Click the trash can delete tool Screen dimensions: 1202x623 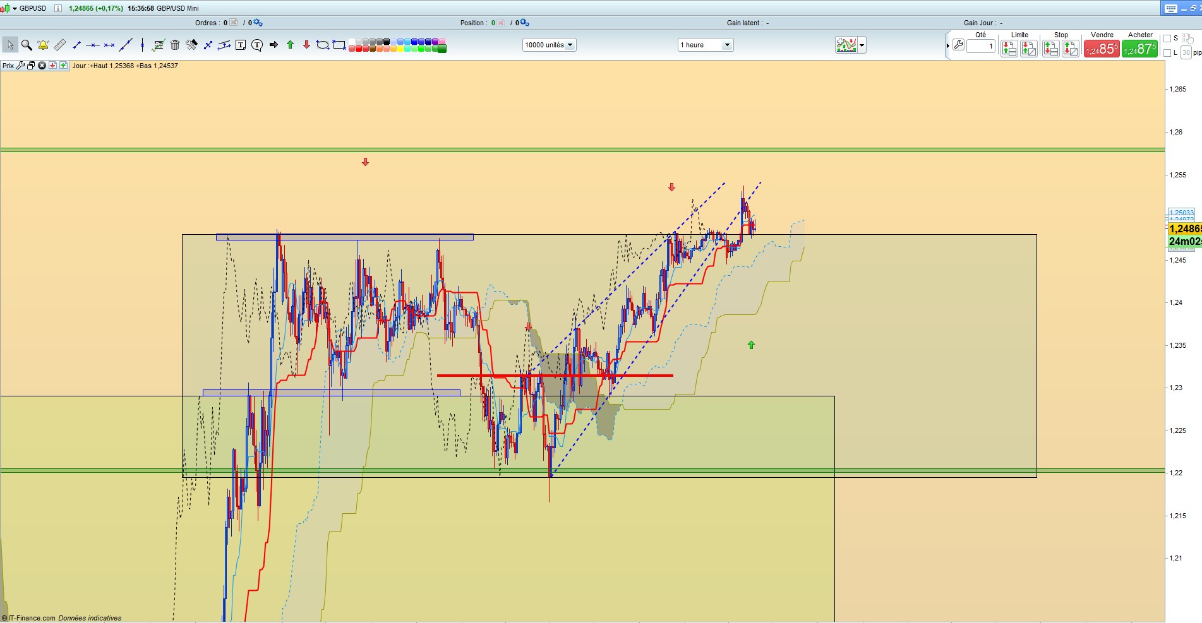(x=175, y=45)
